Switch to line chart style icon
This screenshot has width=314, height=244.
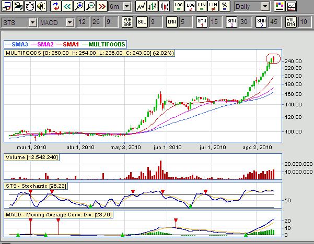pos(141,7)
